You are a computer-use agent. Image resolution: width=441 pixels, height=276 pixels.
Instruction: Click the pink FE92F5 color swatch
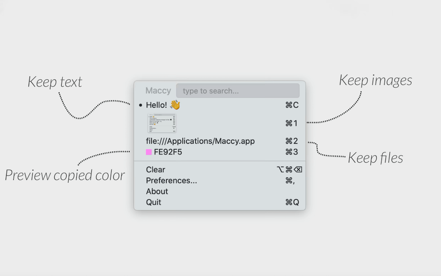[149, 152]
